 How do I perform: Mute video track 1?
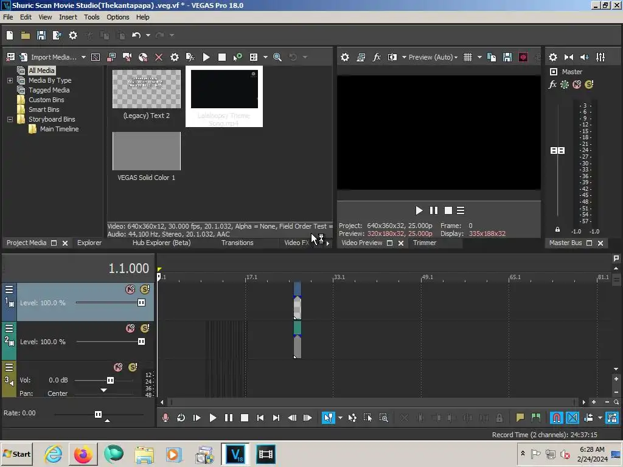coord(130,289)
